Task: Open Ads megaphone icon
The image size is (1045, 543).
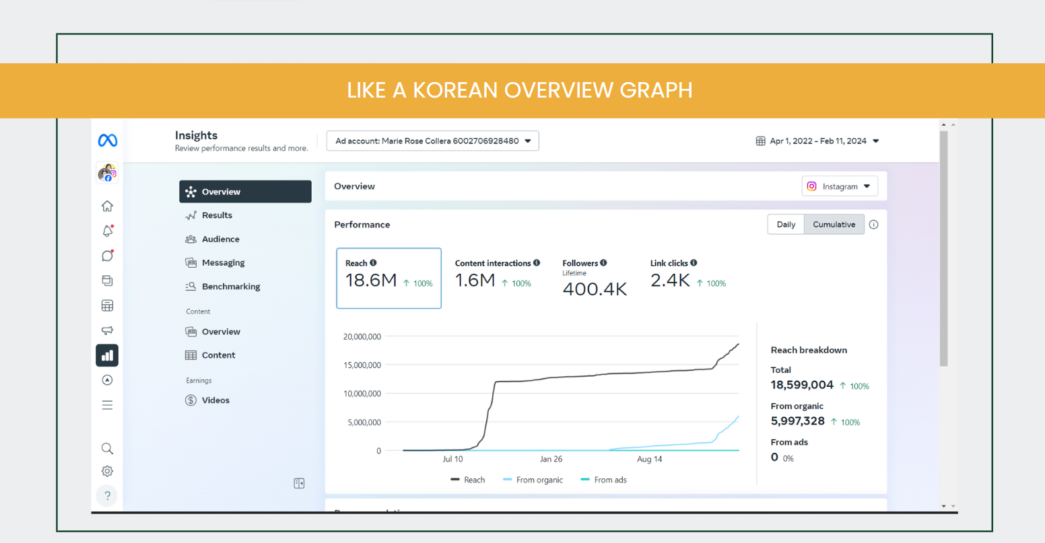Action: point(107,330)
